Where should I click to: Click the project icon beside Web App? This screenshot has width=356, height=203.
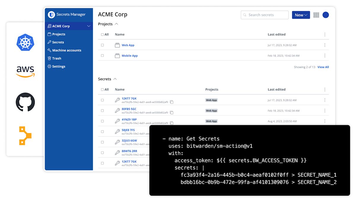(x=117, y=45)
